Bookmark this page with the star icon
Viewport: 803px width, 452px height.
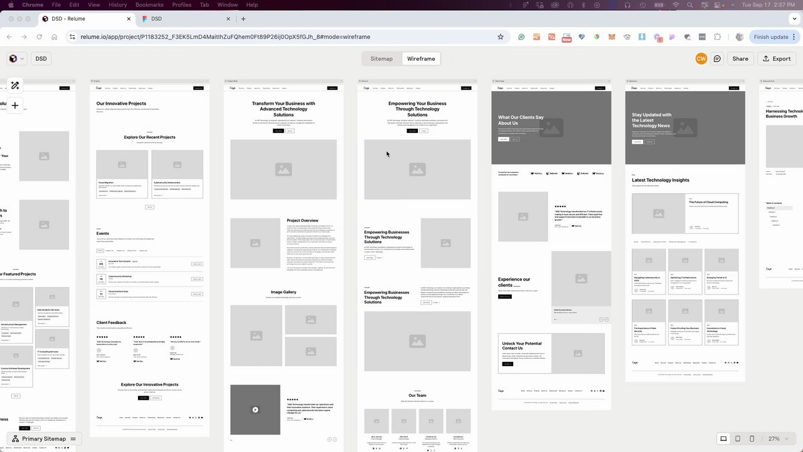501,37
